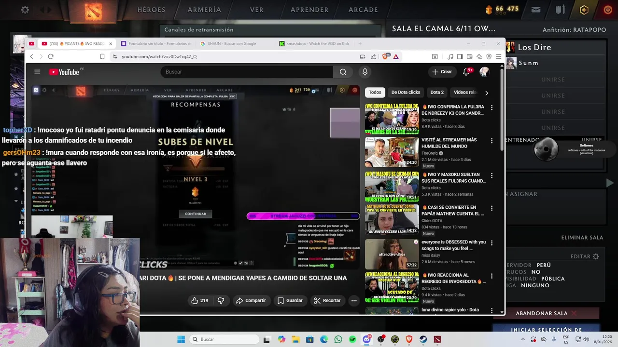618x347 pixels.
Task: Show hidden system tray icons chevron
Action: (522, 339)
